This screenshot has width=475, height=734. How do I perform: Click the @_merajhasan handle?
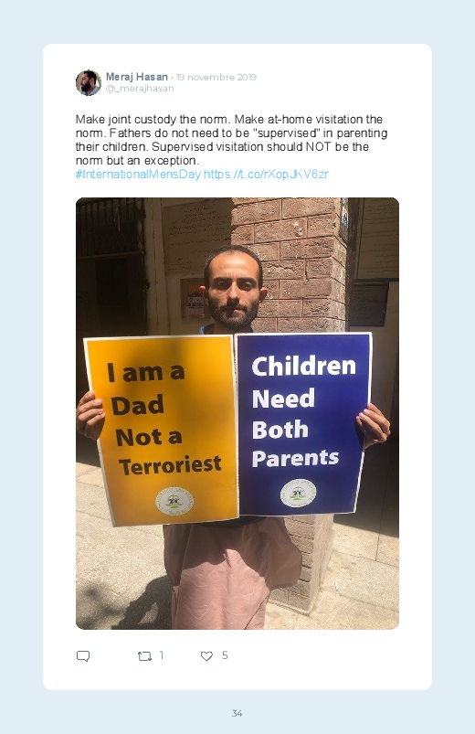(x=140, y=89)
